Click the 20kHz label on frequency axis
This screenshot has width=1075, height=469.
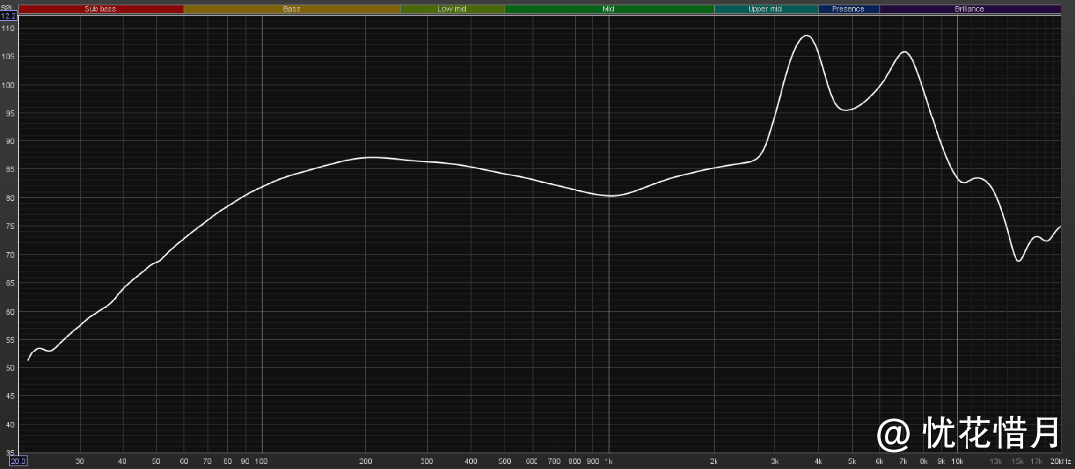1060,462
